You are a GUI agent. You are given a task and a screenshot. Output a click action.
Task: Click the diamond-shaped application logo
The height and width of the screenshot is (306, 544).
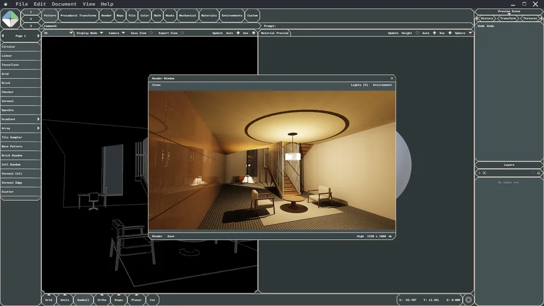pos(10,19)
